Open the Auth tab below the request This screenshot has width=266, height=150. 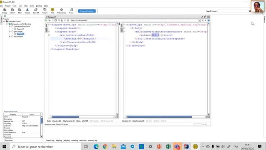[49, 121]
